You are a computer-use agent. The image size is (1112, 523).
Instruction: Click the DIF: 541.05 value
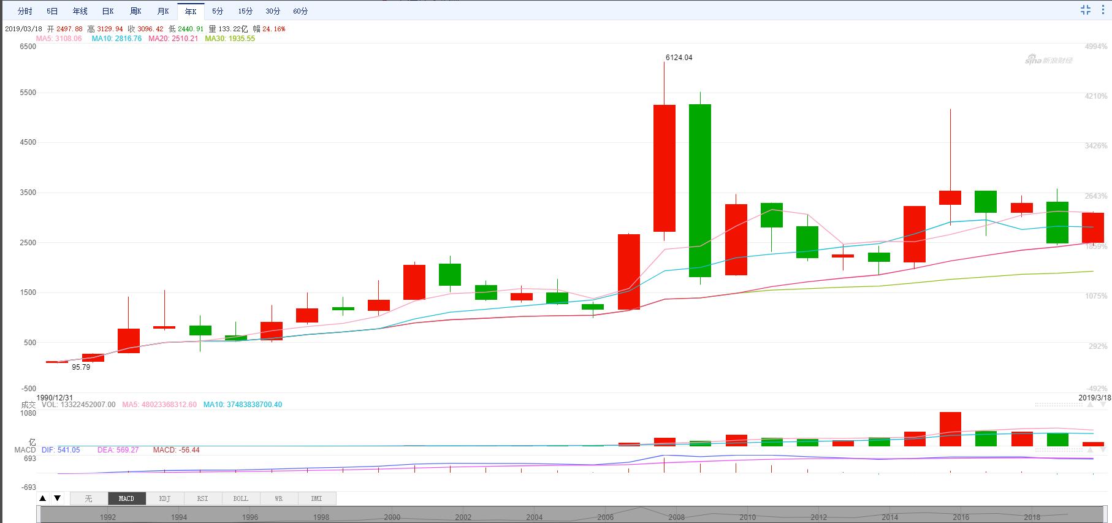click(x=61, y=450)
